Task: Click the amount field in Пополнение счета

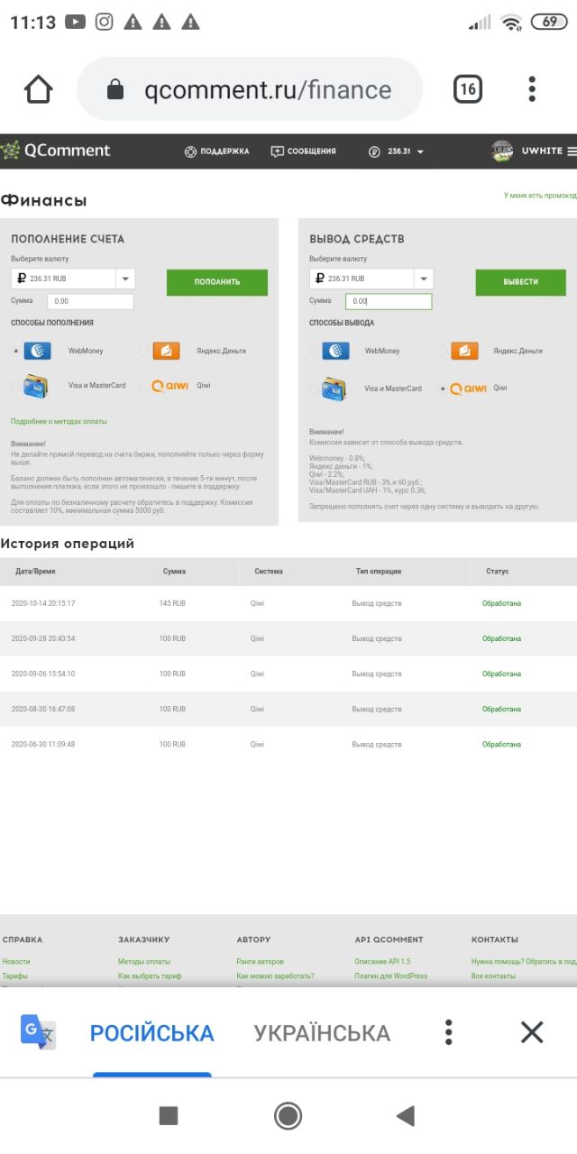Action: point(89,302)
